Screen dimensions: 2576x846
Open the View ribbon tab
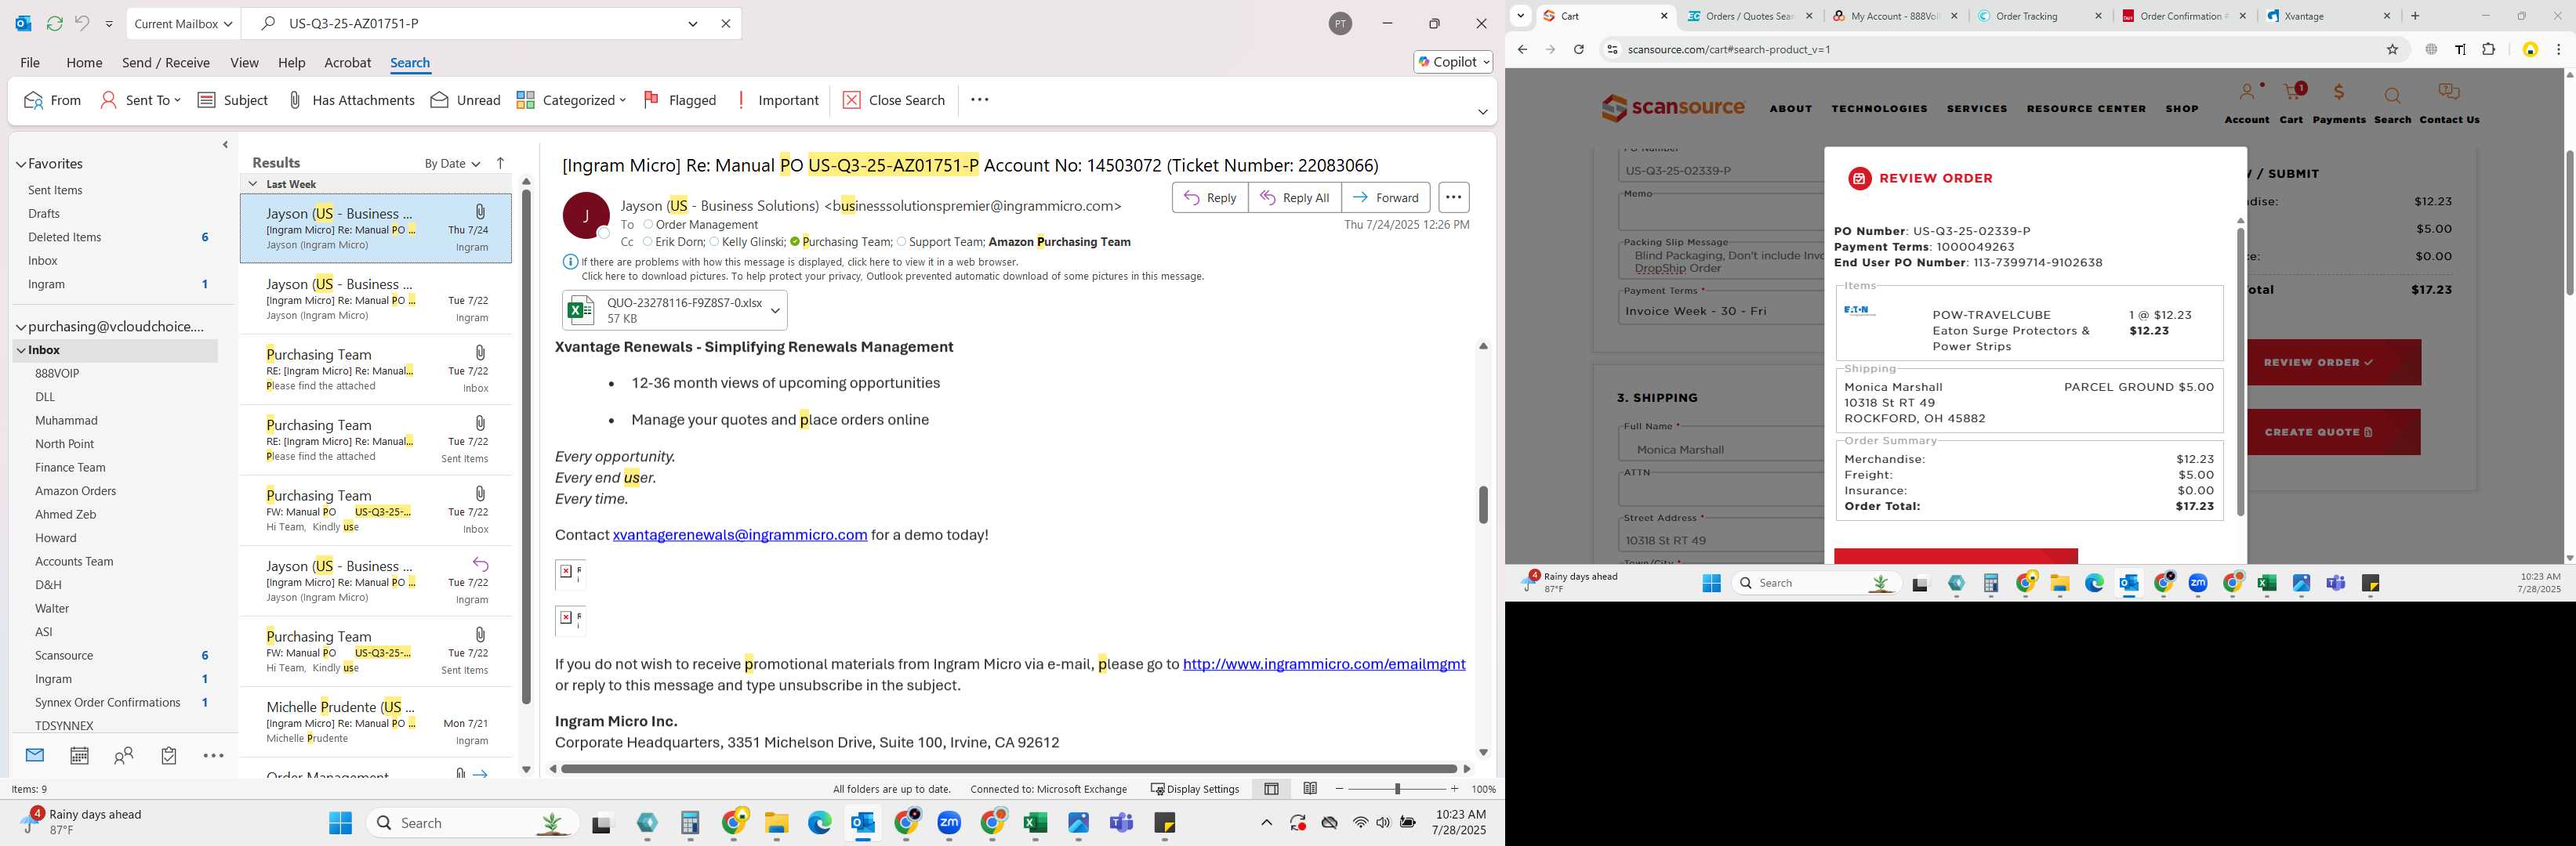244,62
